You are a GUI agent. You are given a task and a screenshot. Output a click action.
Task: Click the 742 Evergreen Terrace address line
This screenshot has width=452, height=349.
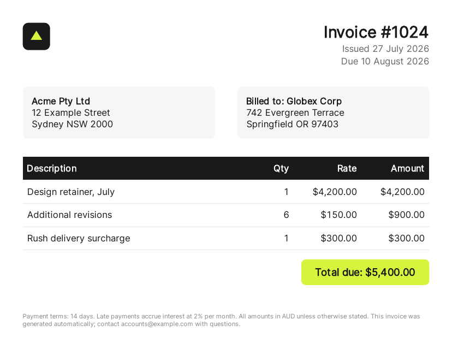pyautogui.click(x=295, y=113)
